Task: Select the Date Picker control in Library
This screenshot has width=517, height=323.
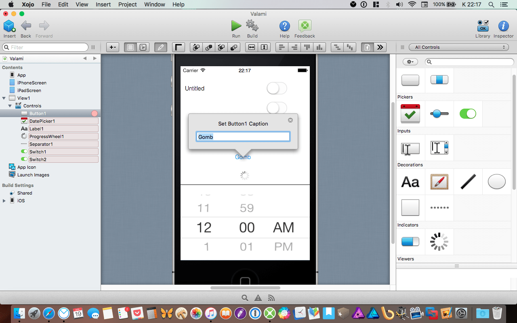Action: tap(410, 114)
